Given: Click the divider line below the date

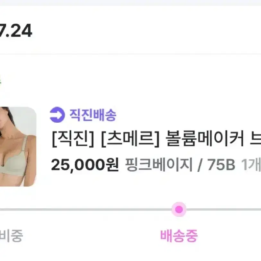Looking at the screenshot, I should 130,54.
